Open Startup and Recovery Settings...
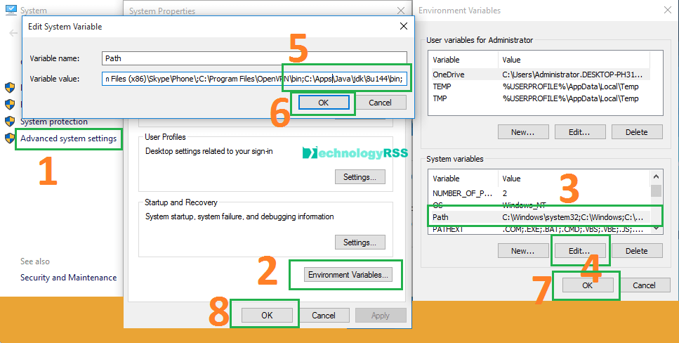This screenshot has height=343, width=679. pyautogui.click(x=360, y=242)
